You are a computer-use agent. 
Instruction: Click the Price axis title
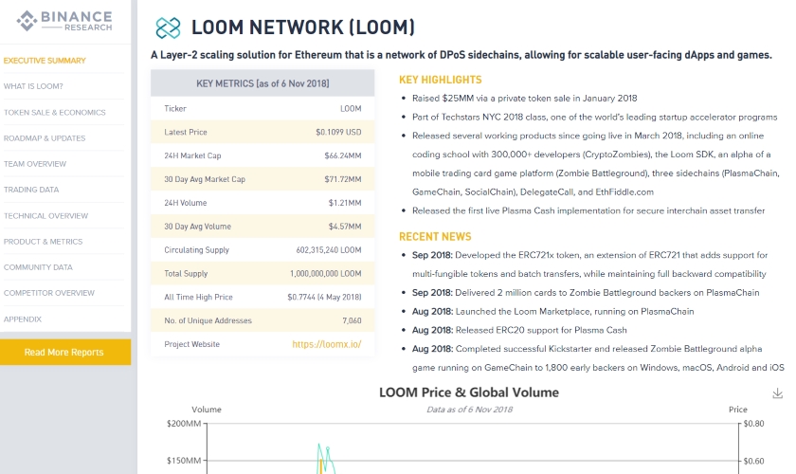[738, 410]
